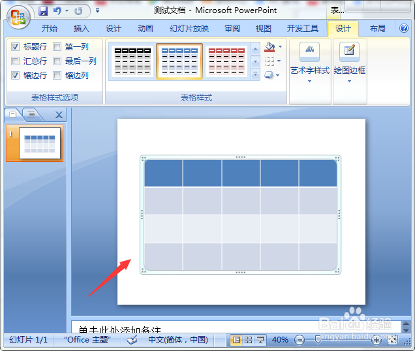The width and height of the screenshot is (415, 351).
Task: Switch to table tools 布局 tab
Action: click(x=377, y=28)
